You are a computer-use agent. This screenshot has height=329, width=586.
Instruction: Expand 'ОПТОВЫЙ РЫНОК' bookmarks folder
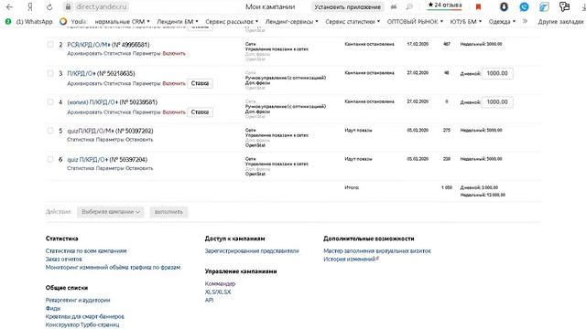point(415,22)
